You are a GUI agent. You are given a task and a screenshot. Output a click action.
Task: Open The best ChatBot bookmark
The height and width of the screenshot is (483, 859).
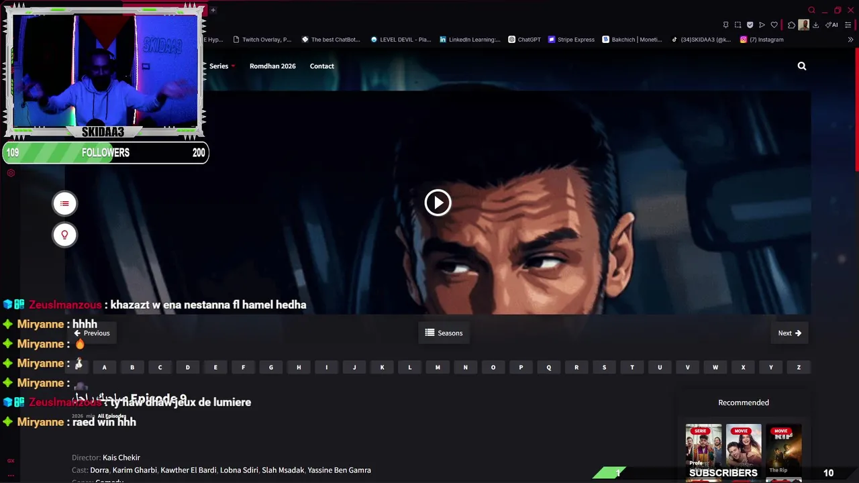pyautogui.click(x=332, y=40)
